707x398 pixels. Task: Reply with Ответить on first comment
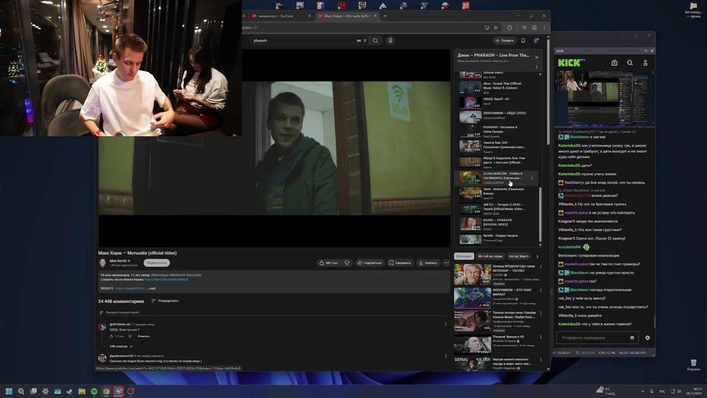click(144, 336)
